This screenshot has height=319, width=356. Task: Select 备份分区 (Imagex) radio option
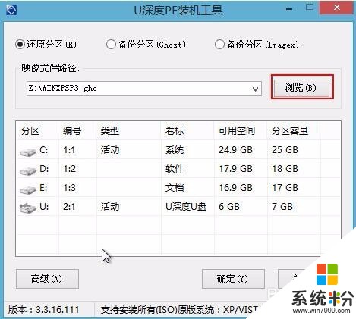[219, 45]
